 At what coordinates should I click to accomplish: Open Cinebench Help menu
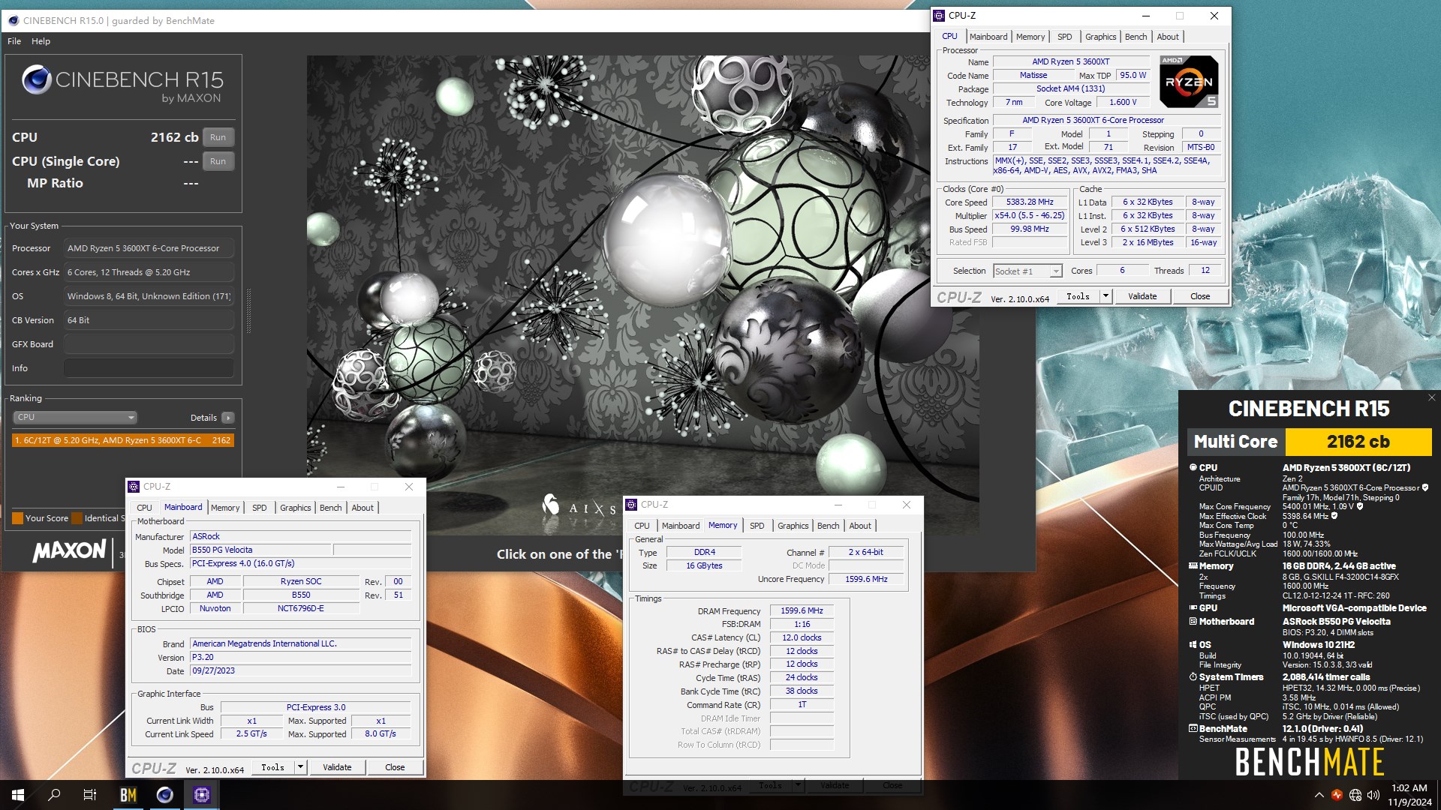pos(41,41)
